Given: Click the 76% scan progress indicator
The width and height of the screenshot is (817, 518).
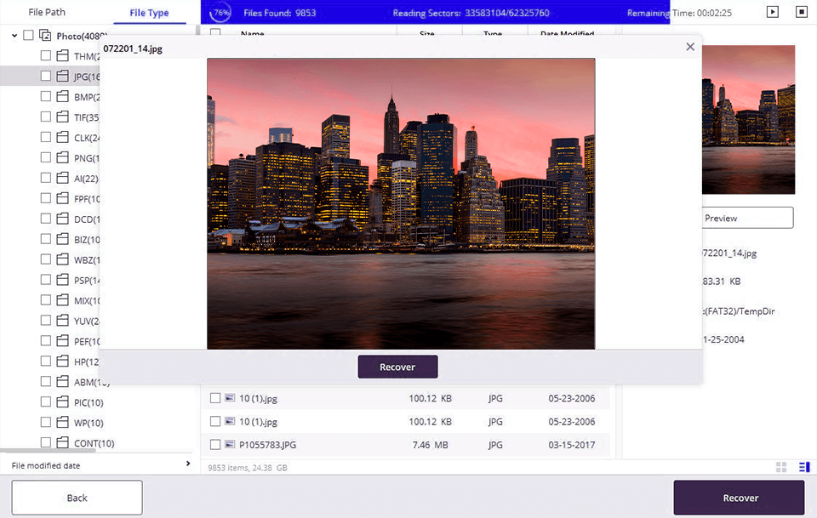Looking at the screenshot, I should point(221,13).
